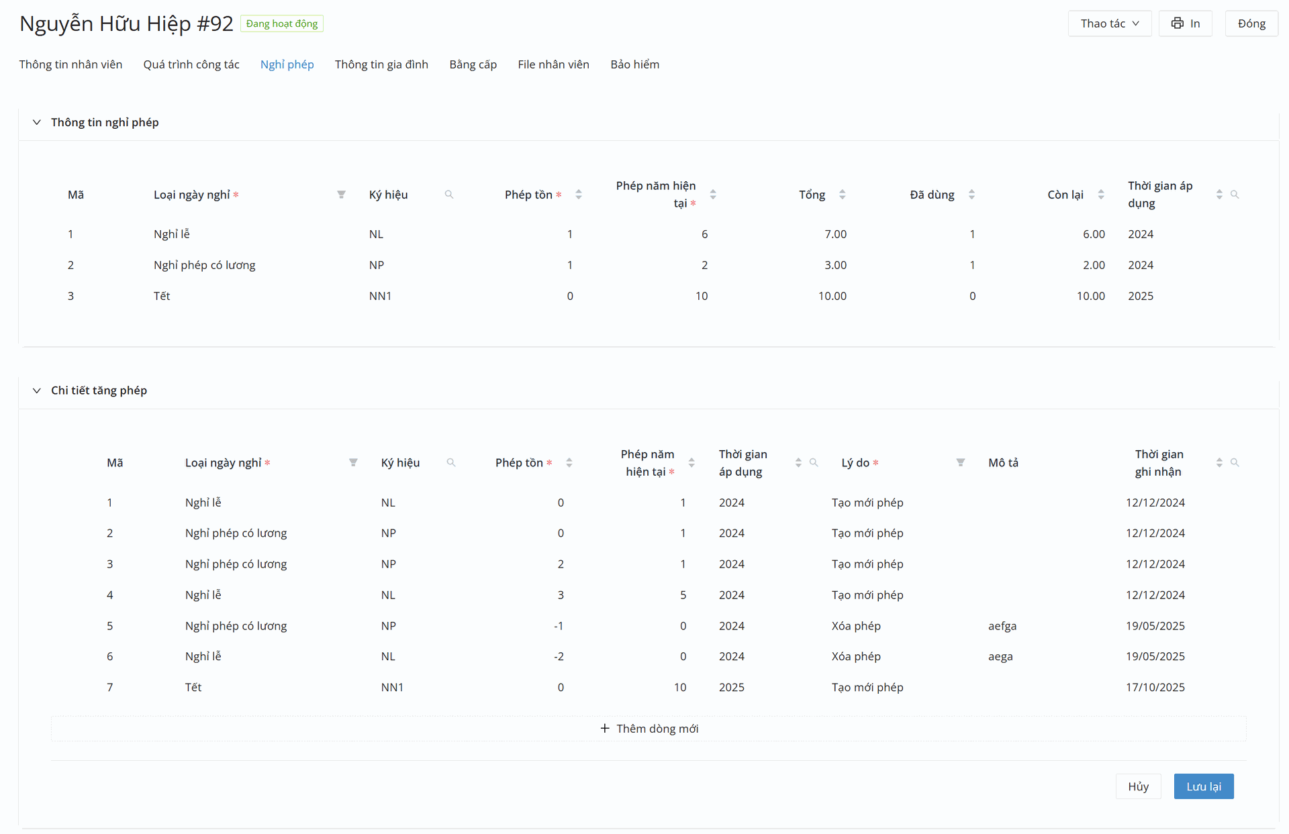Viewport: 1289px width, 834px height.
Task: Click filter icon on lower Loại ngày nghỉ column
Action: click(353, 463)
